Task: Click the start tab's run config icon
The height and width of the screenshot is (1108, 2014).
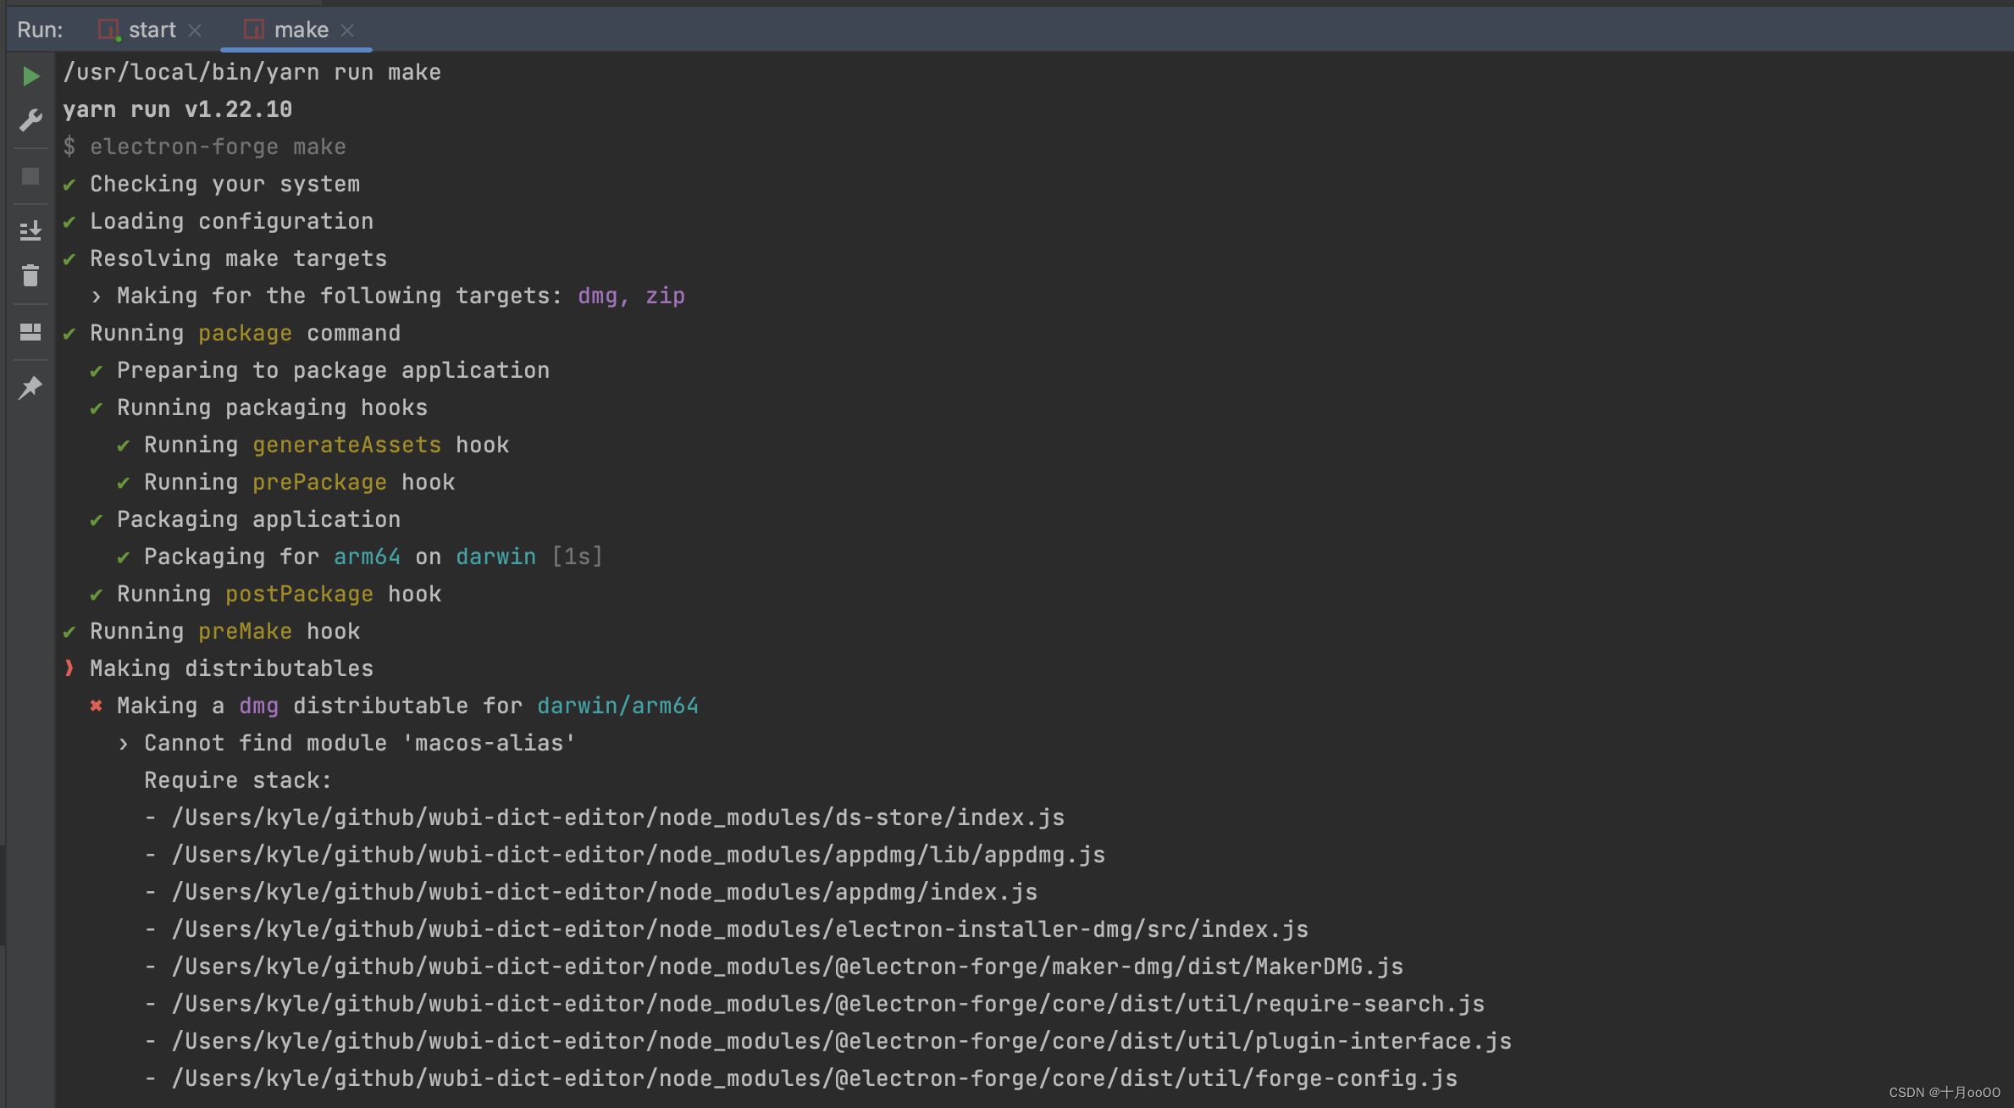Action: [109, 30]
